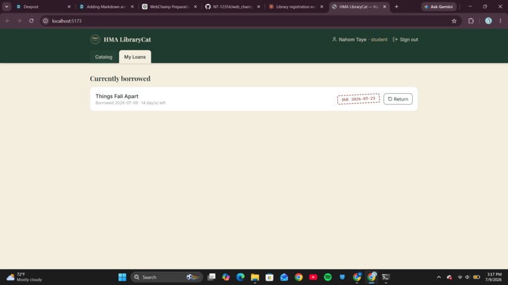The width and height of the screenshot is (508, 285).
Task: Close the Devpost browser tab
Action: [x=69, y=6]
